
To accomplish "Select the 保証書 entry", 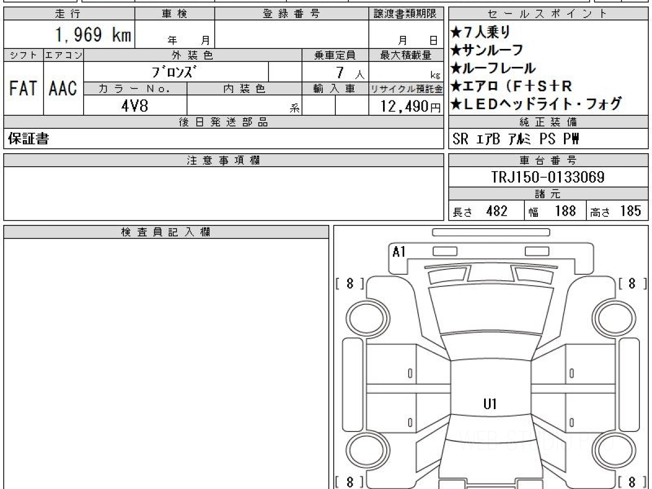I will [29, 139].
